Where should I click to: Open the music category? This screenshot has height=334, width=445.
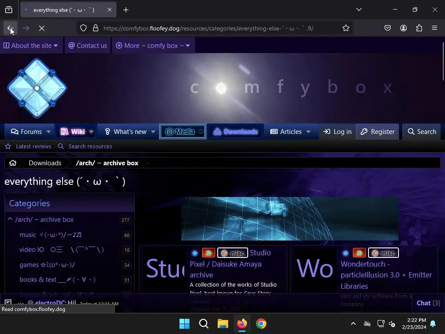point(50,235)
